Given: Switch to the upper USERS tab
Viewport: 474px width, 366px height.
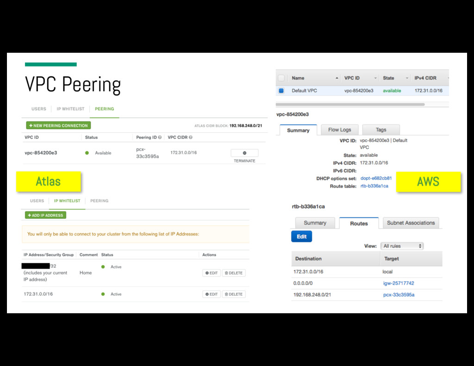Looking at the screenshot, I should (x=39, y=109).
